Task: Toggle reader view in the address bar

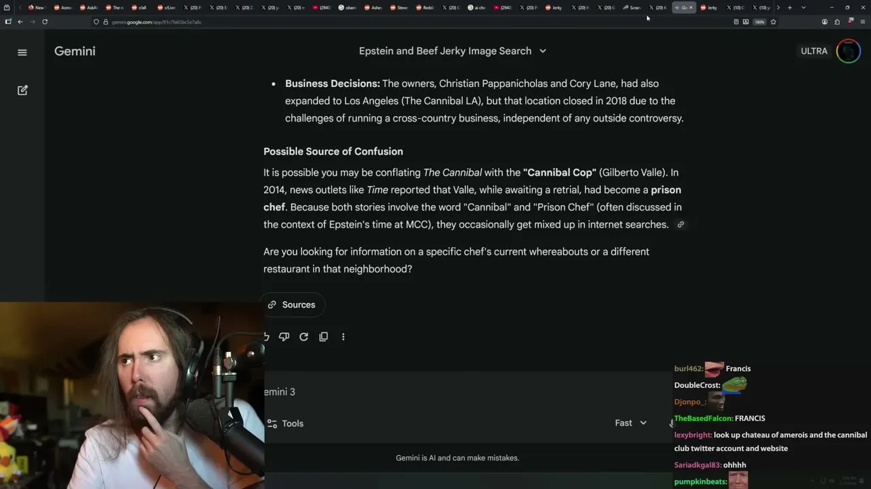Action: [x=736, y=22]
